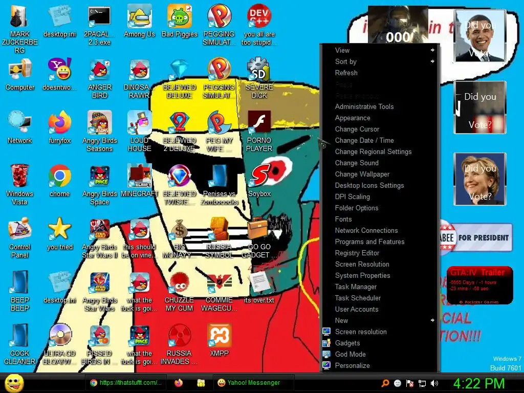Open the MINECRAFT desktop icon
524x393 pixels.
pos(139,181)
